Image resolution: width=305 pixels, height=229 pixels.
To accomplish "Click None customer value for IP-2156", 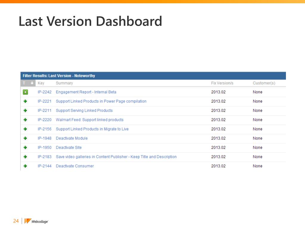I will 258,129.
